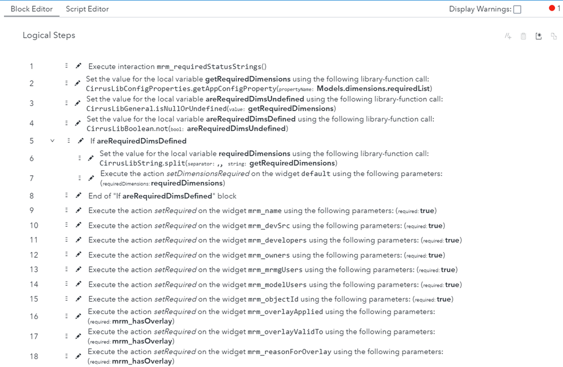Click the insert step icon in toolbar
Image resolution: width=563 pixels, height=367 pixels.
pos(508,36)
